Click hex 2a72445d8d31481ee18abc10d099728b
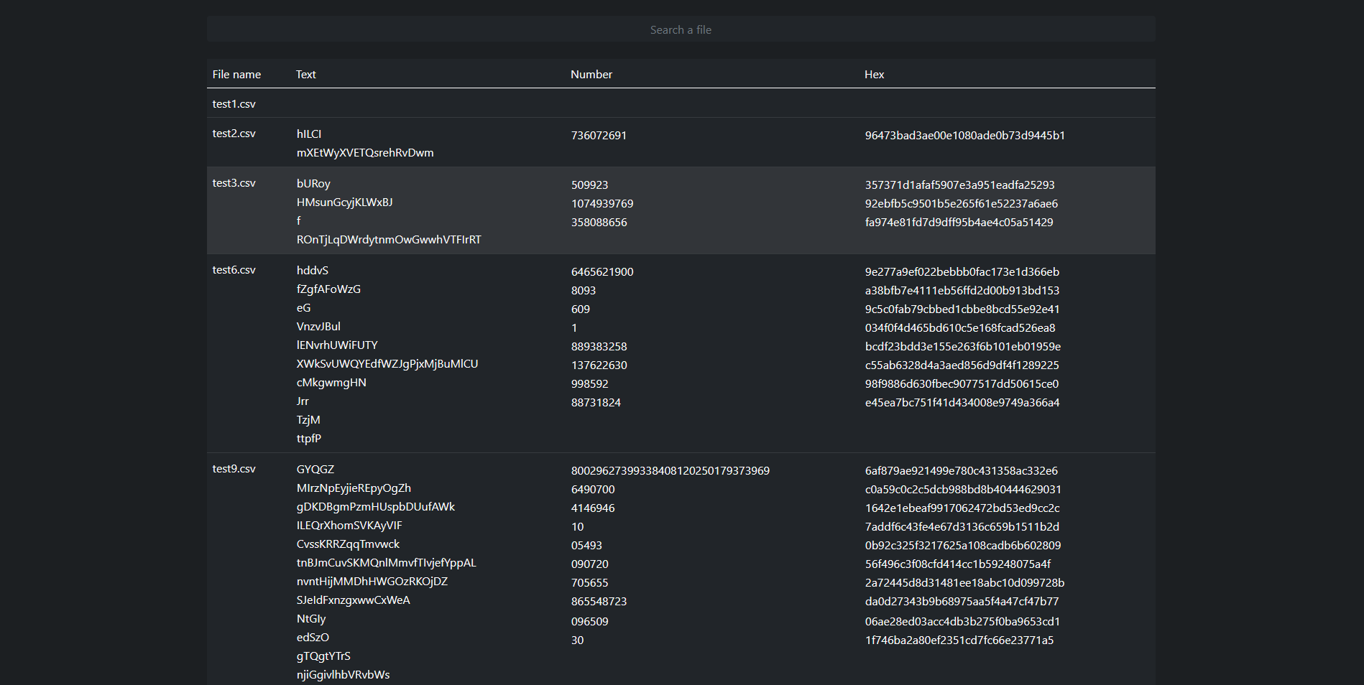The image size is (1364, 685). (x=965, y=583)
